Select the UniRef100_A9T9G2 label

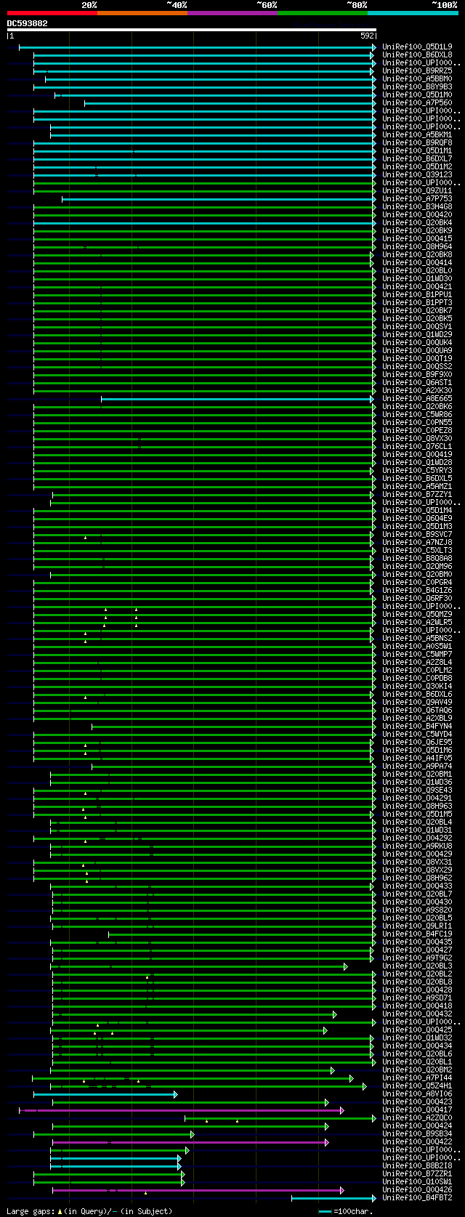click(417, 958)
